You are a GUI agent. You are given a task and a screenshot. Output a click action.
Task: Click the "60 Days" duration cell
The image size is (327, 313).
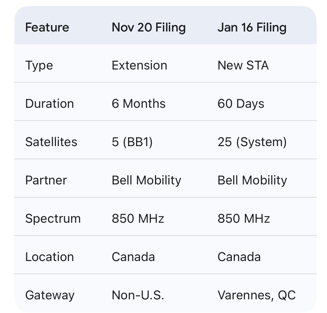[241, 104]
